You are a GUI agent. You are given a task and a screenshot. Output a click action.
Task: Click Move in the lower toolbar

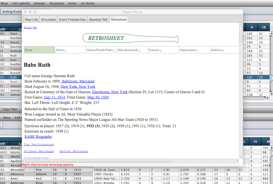(6, 118)
